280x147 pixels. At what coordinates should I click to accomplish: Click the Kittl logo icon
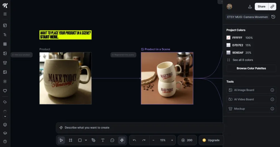[5, 5]
